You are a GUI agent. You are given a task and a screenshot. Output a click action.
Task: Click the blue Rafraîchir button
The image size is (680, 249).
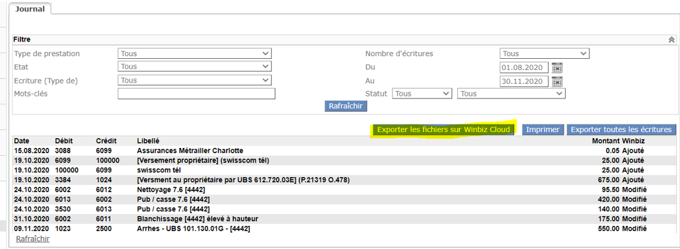pyautogui.click(x=346, y=106)
